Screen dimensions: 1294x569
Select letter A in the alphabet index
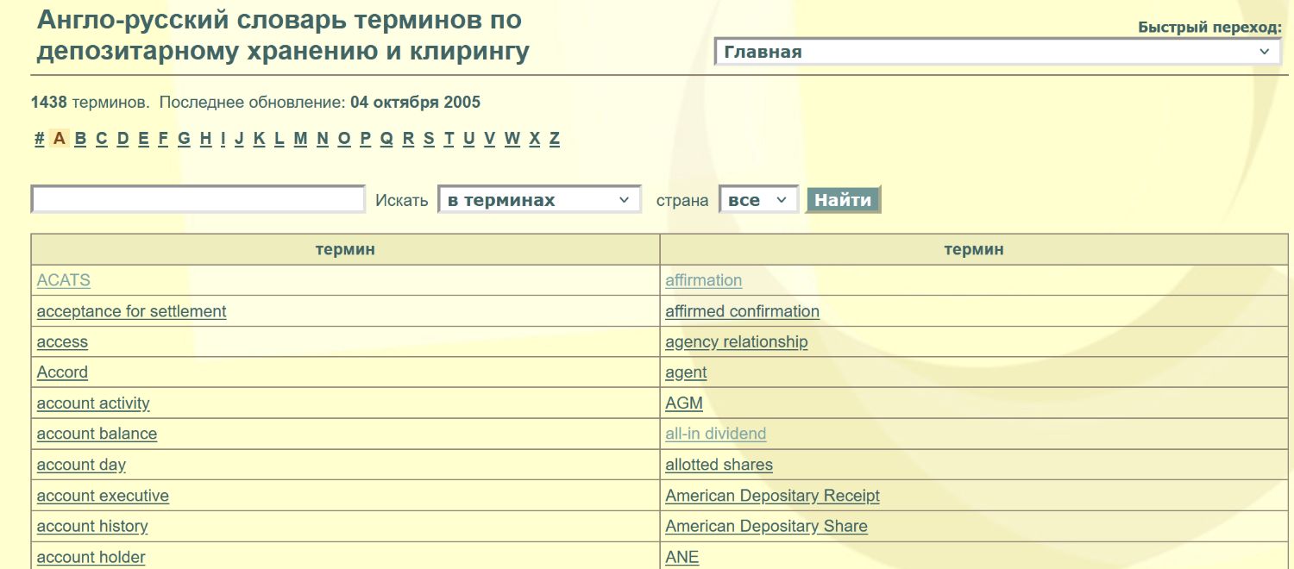[59, 138]
